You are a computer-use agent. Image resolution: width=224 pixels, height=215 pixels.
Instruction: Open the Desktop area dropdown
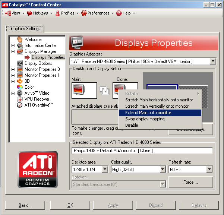[105, 169]
